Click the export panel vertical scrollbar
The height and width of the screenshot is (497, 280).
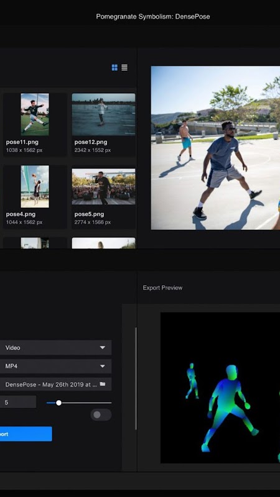click(136, 379)
